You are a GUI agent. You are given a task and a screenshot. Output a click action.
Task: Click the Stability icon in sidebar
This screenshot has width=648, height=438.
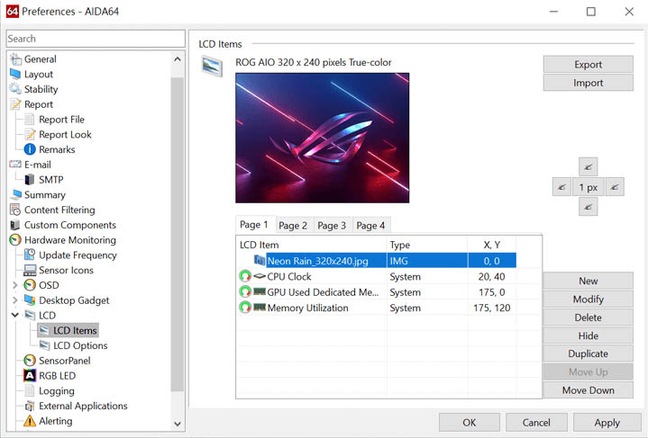(x=15, y=89)
